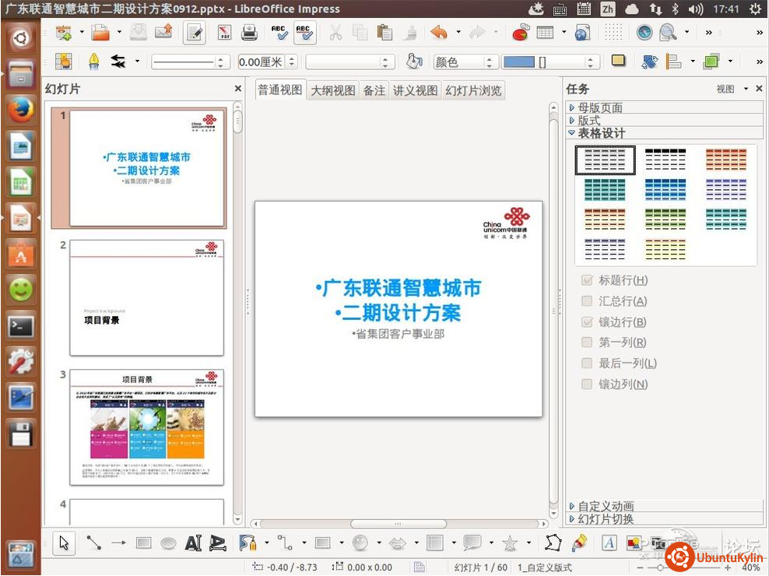Open the 幻灯片浏览 tab
The image size is (769, 576).
click(x=473, y=90)
